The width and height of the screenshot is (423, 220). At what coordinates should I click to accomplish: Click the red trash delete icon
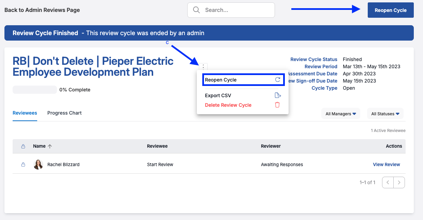[x=277, y=105]
